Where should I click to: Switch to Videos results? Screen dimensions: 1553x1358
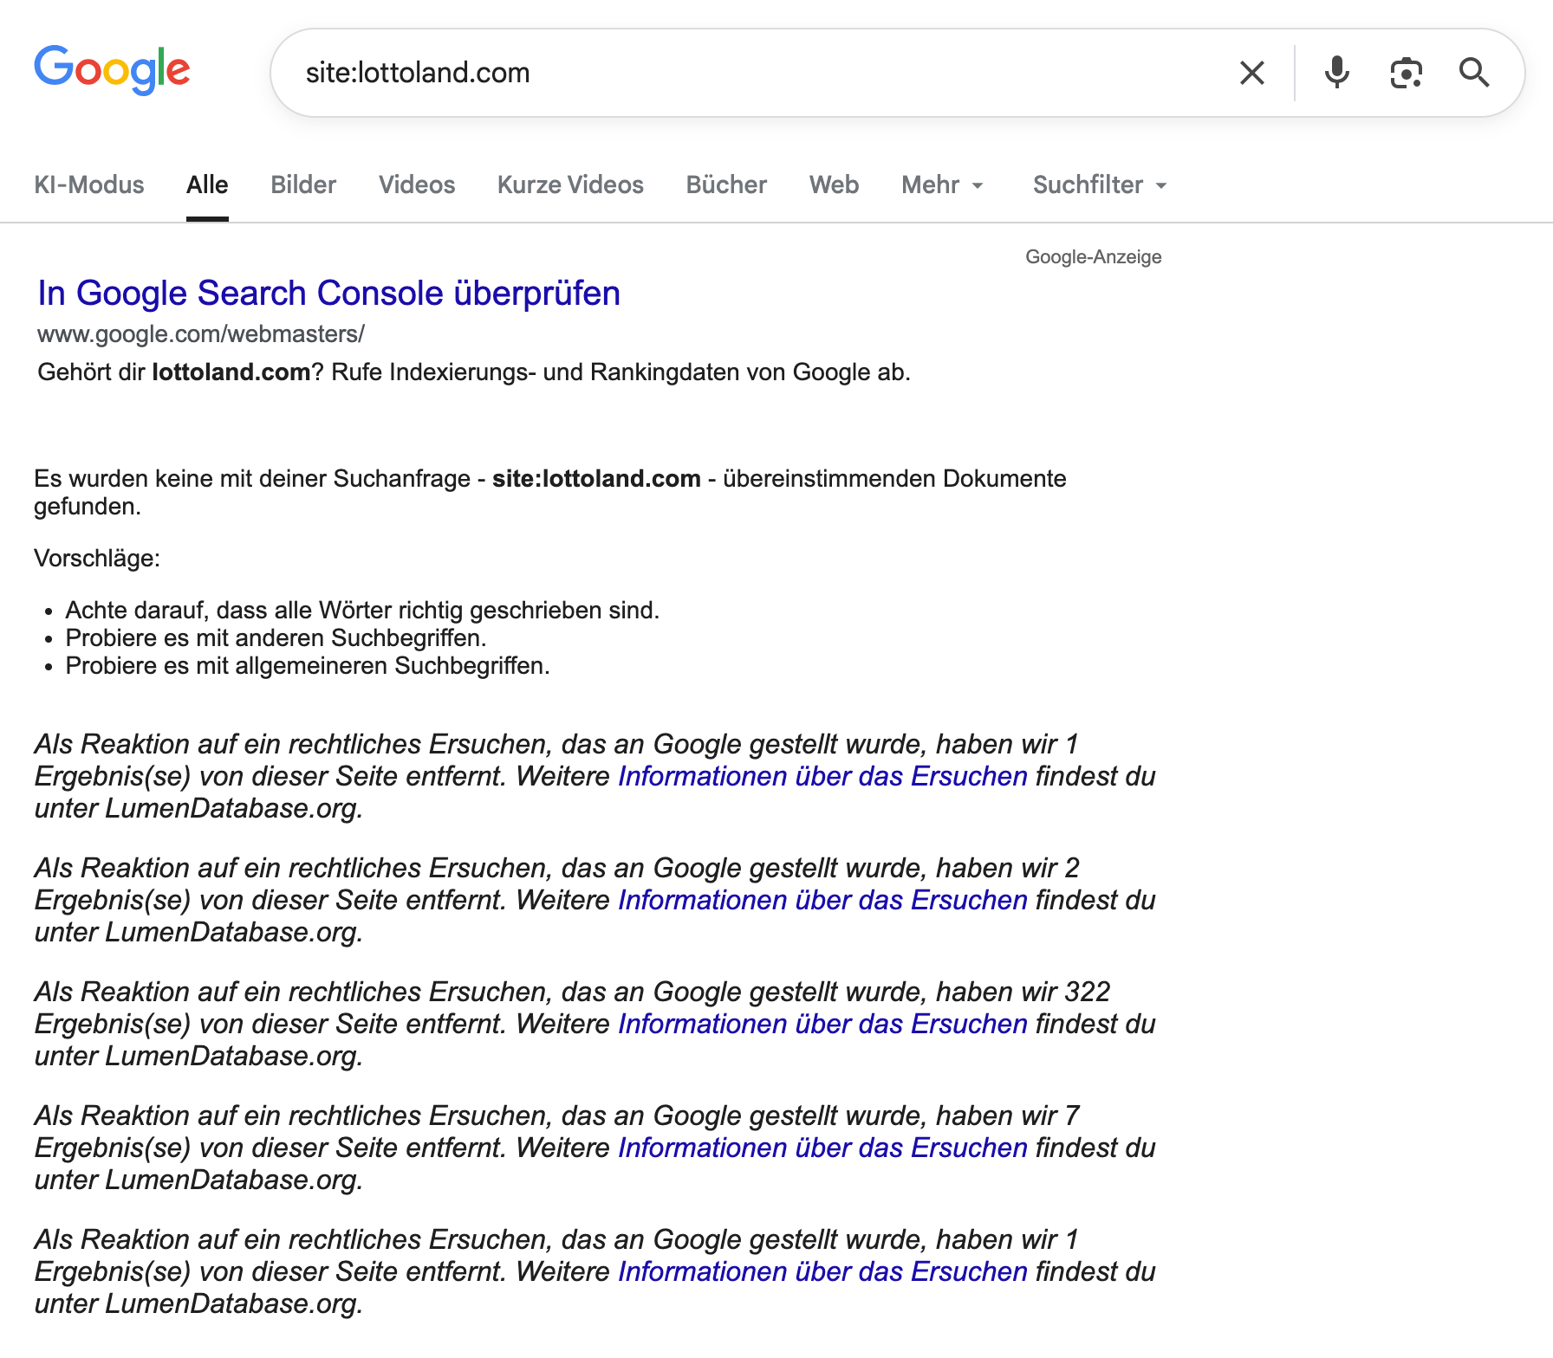(x=416, y=184)
